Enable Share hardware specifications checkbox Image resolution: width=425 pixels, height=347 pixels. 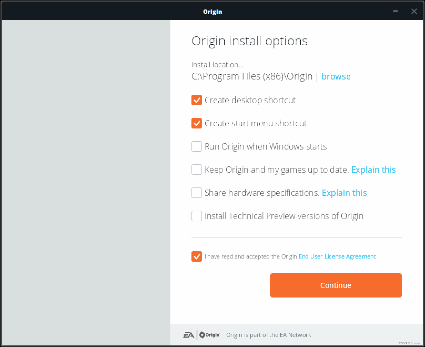click(x=196, y=193)
